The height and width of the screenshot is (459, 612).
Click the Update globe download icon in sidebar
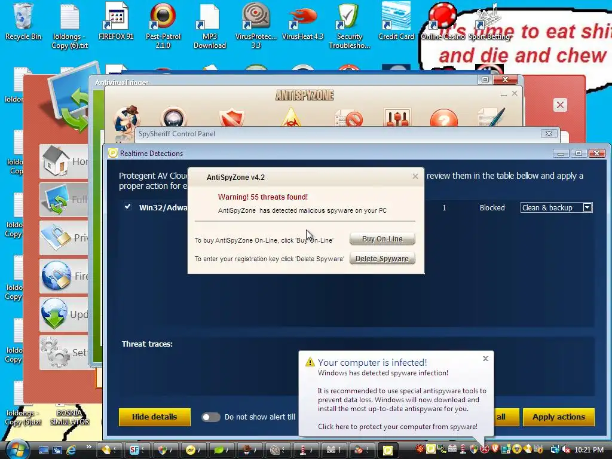point(54,314)
